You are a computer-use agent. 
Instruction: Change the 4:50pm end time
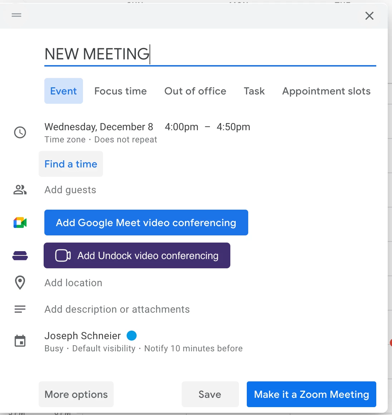pyautogui.click(x=234, y=127)
